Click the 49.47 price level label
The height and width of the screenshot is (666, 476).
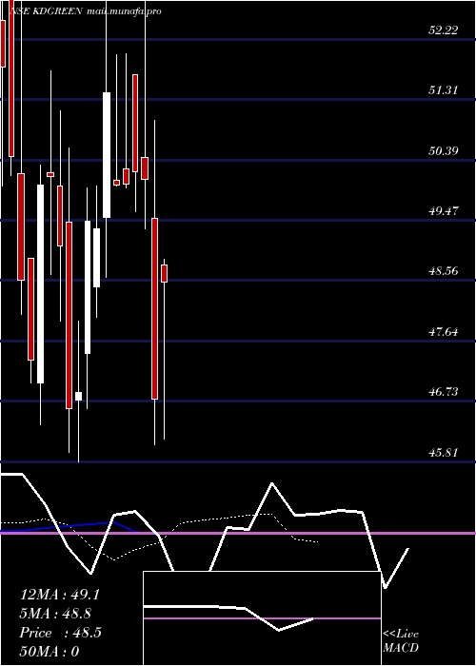point(444,210)
